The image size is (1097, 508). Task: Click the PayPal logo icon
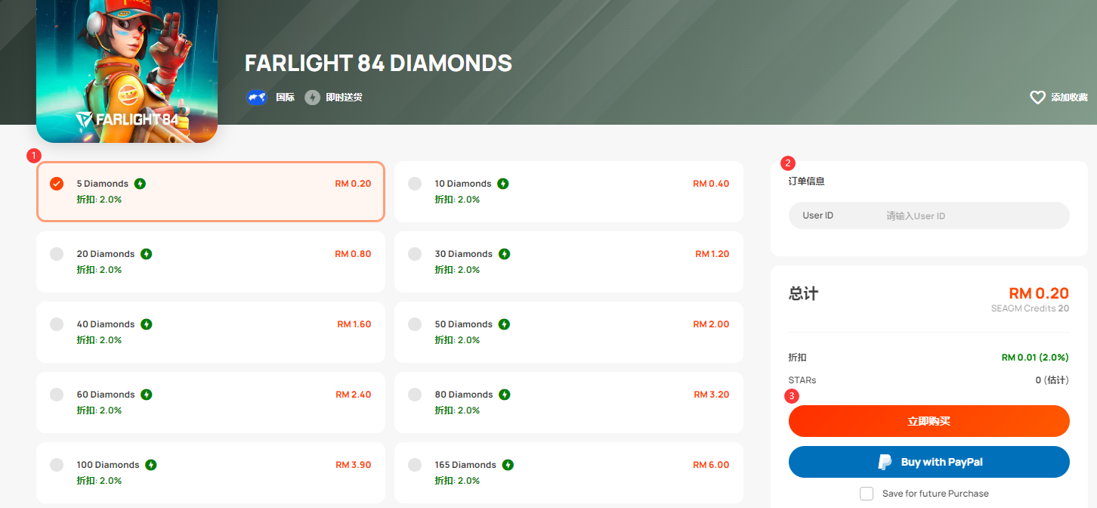point(885,462)
